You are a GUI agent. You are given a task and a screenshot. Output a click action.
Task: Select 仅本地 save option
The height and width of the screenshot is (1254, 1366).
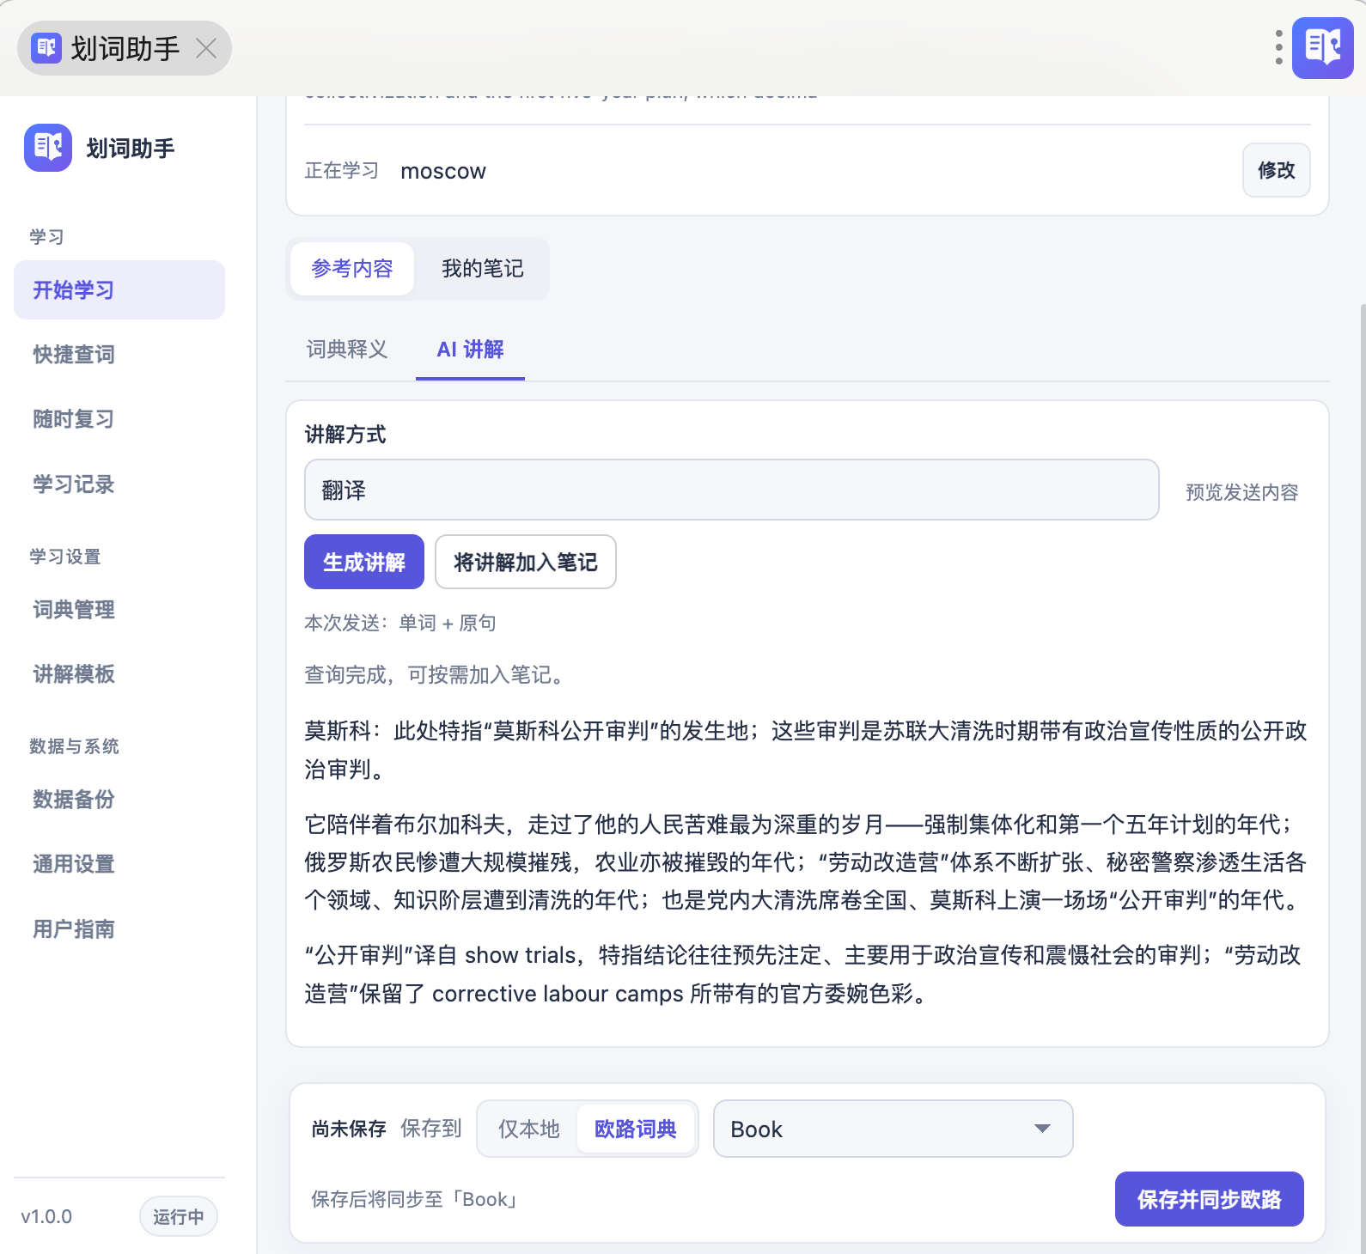tap(529, 1129)
